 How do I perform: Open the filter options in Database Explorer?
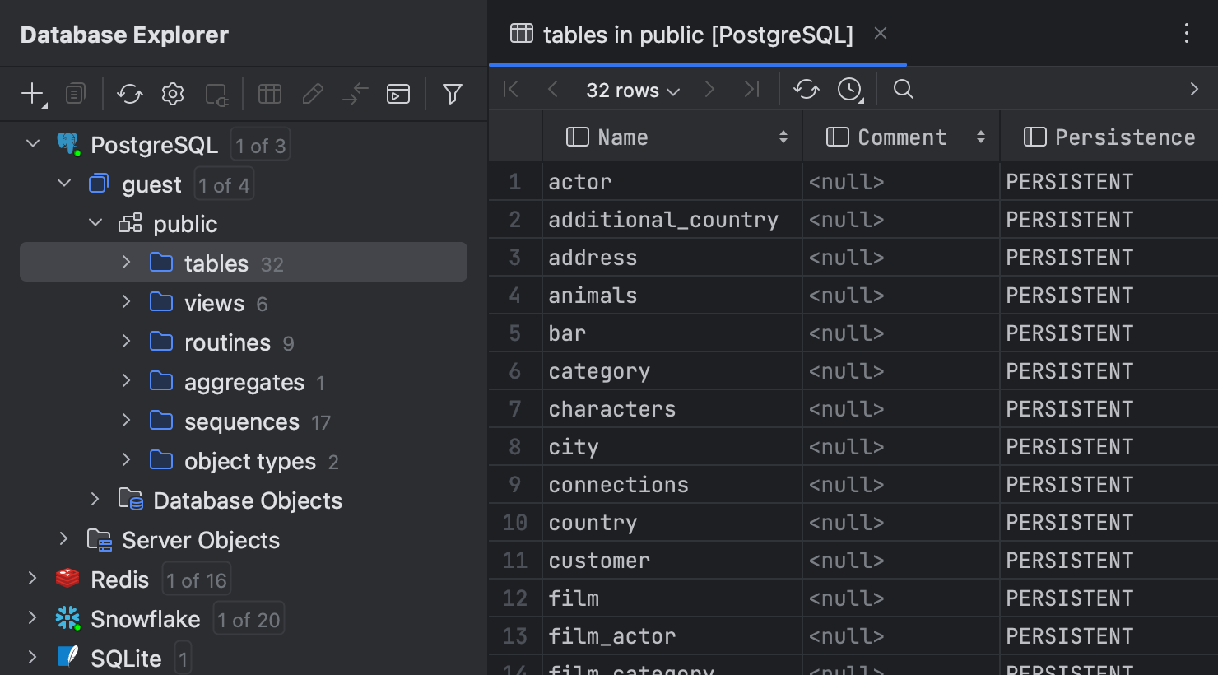coord(452,94)
